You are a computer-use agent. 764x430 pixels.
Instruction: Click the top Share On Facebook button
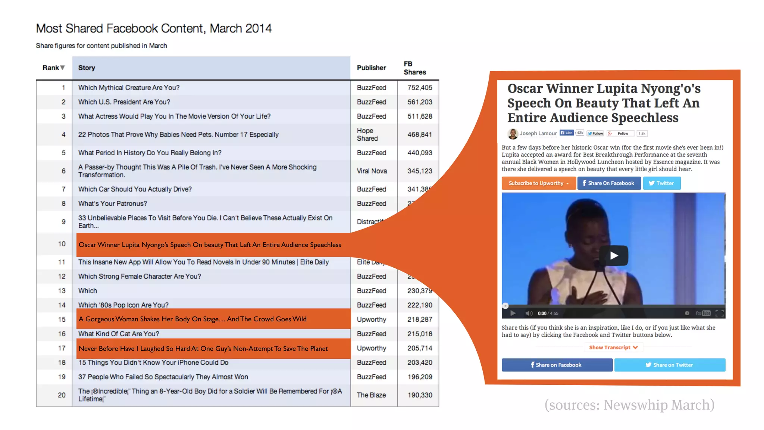point(609,183)
